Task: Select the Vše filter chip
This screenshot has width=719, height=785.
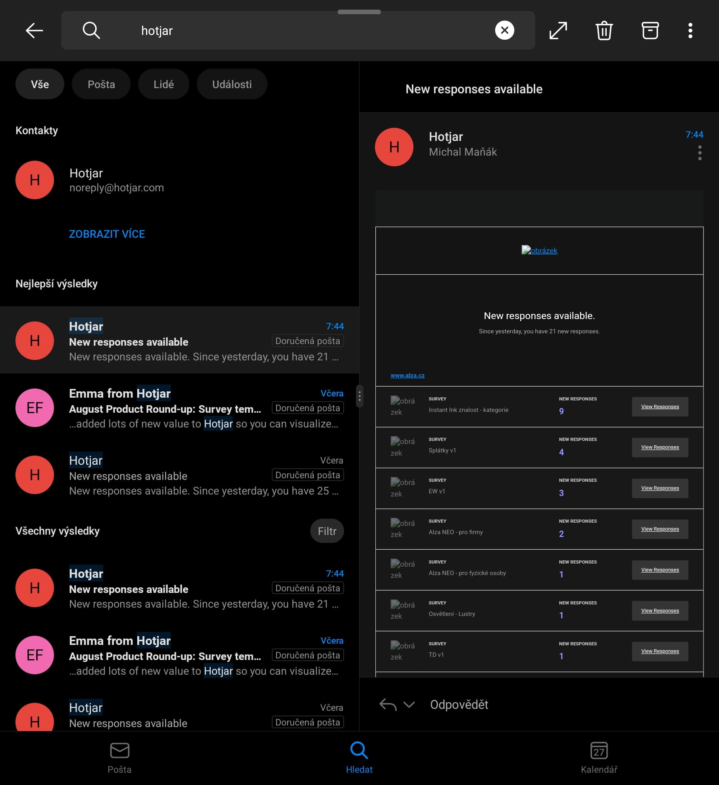Action: (x=40, y=84)
